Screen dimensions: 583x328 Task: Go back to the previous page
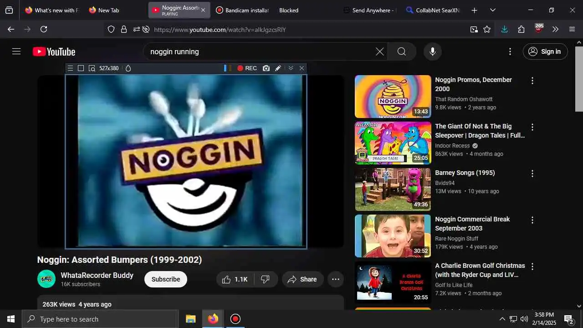click(11, 29)
